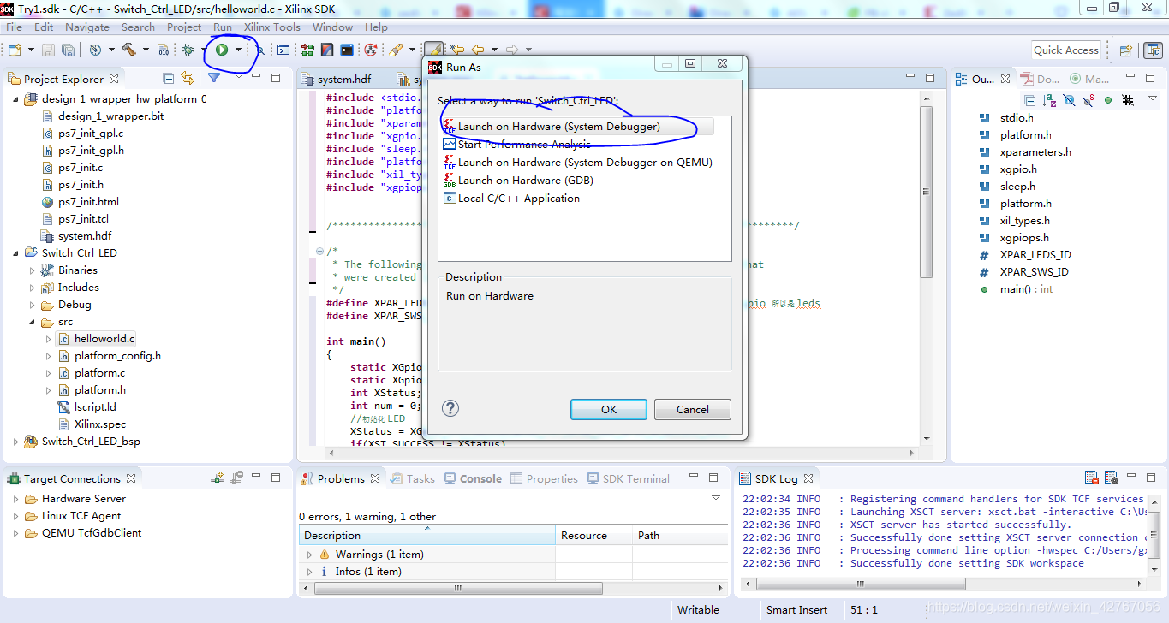The image size is (1169, 623).
Task: Click Link with Editor arrows icon
Action: (188, 78)
